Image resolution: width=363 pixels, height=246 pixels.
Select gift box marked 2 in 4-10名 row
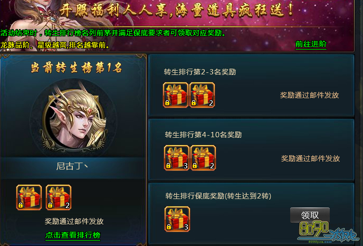[203, 158]
